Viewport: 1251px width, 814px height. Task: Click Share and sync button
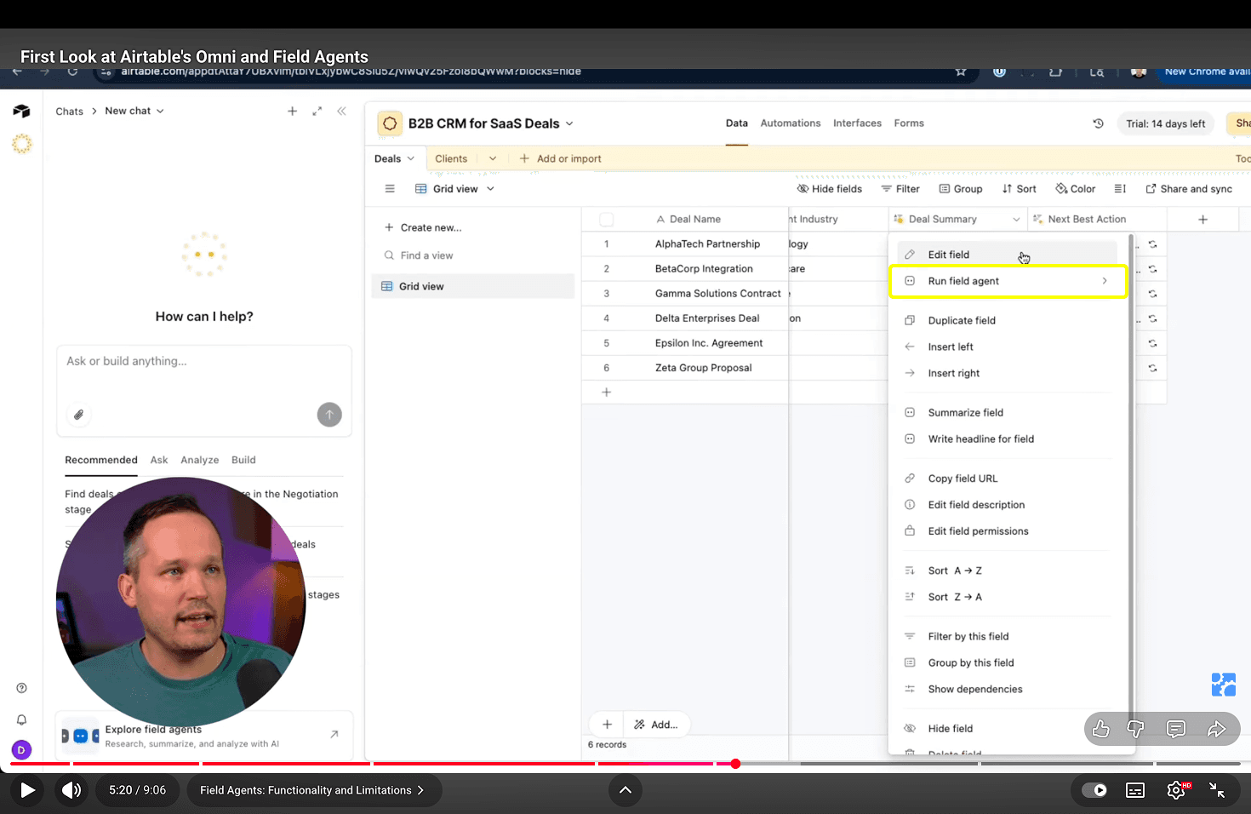pos(1188,189)
